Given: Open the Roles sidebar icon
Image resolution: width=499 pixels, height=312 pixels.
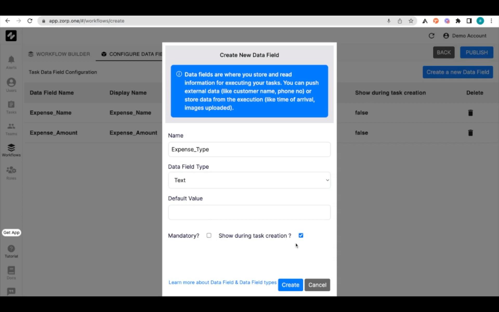Looking at the screenshot, I should coord(11,170).
